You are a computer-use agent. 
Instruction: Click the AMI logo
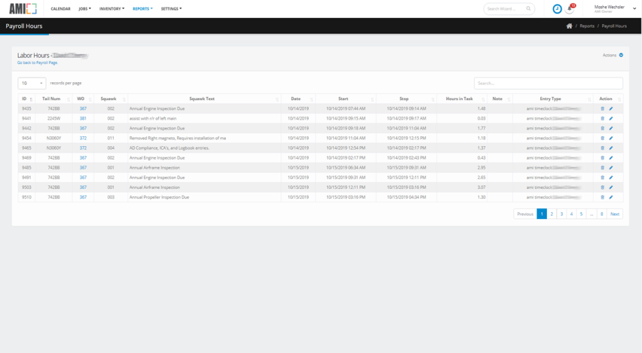23,9
